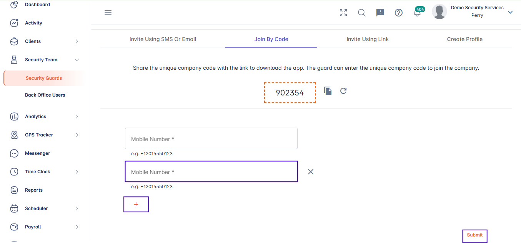Open Messenger from the sidebar

[37, 153]
